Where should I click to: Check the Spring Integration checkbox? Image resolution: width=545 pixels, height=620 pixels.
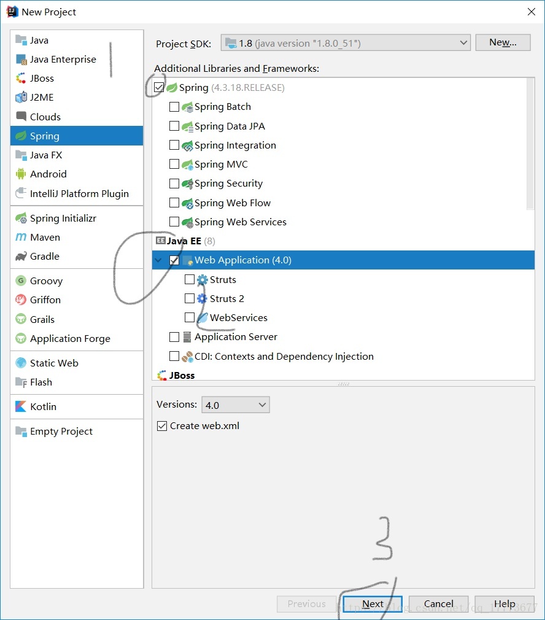point(174,145)
